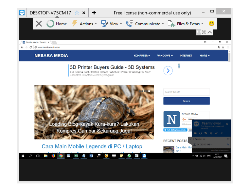The image size is (251, 190).
Task: Collapse TeamViewer panel with double chevron
Action: pyautogui.click(x=222, y=133)
